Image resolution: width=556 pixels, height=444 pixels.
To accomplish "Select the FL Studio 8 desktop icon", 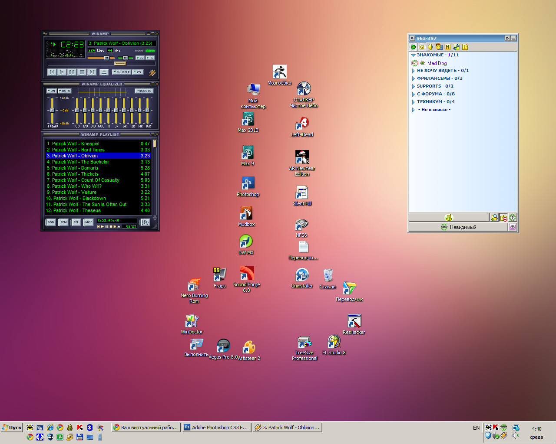I will 334,342.
